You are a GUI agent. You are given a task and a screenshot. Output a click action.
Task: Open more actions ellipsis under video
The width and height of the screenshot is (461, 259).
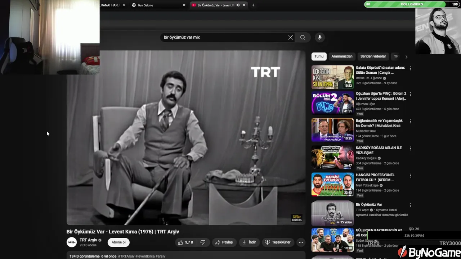coord(301,242)
